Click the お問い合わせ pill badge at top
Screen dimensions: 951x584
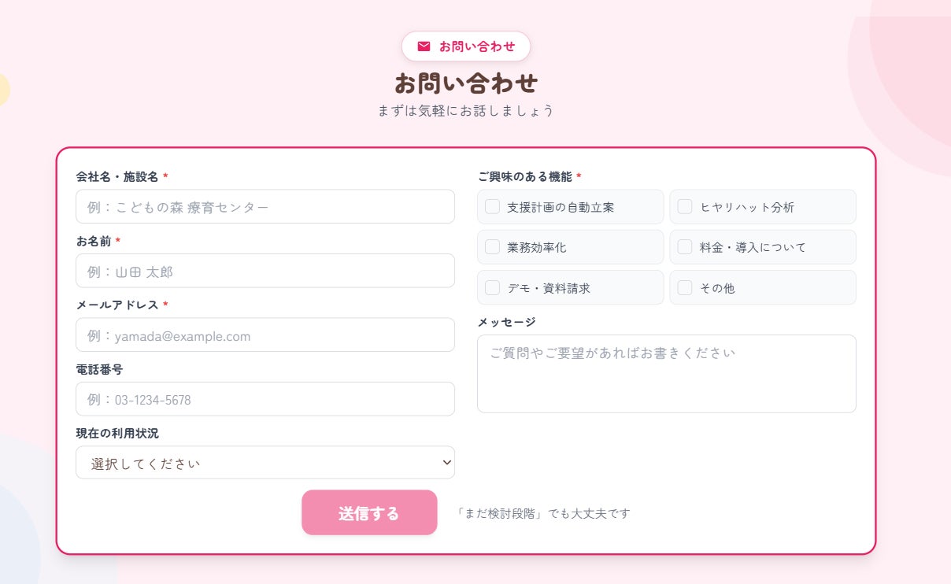click(x=466, y=46)
